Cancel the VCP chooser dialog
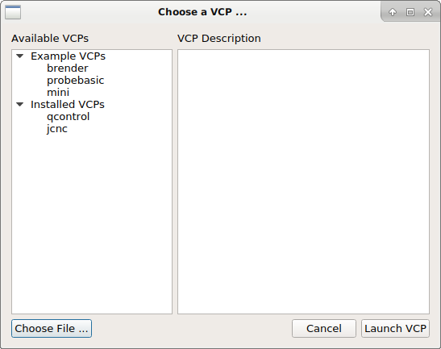The image size is (441, 349). click(324, 329)
